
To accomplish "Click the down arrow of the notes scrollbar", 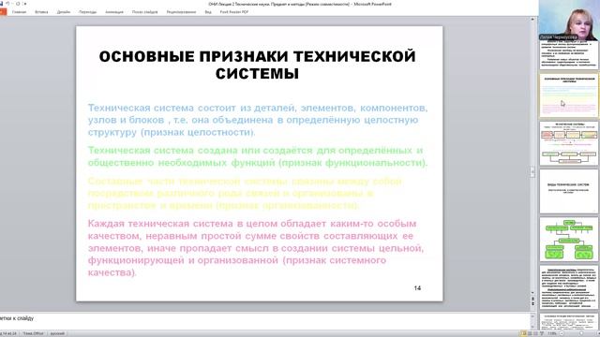I will point(532,327).
